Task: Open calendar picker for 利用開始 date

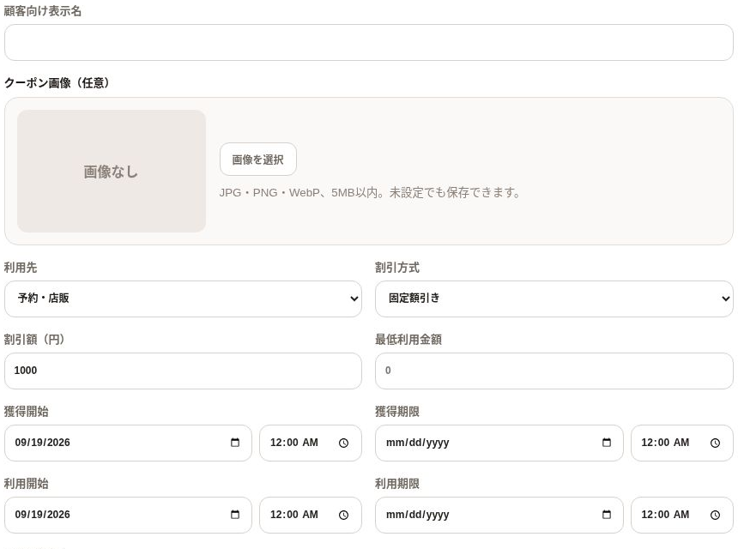Action: pyautogui.click(x=235, y=515)
